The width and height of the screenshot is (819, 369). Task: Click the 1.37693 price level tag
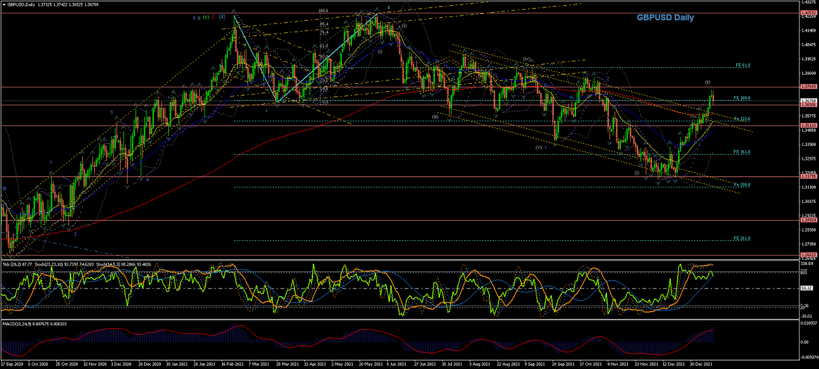(x=808, y=87)
